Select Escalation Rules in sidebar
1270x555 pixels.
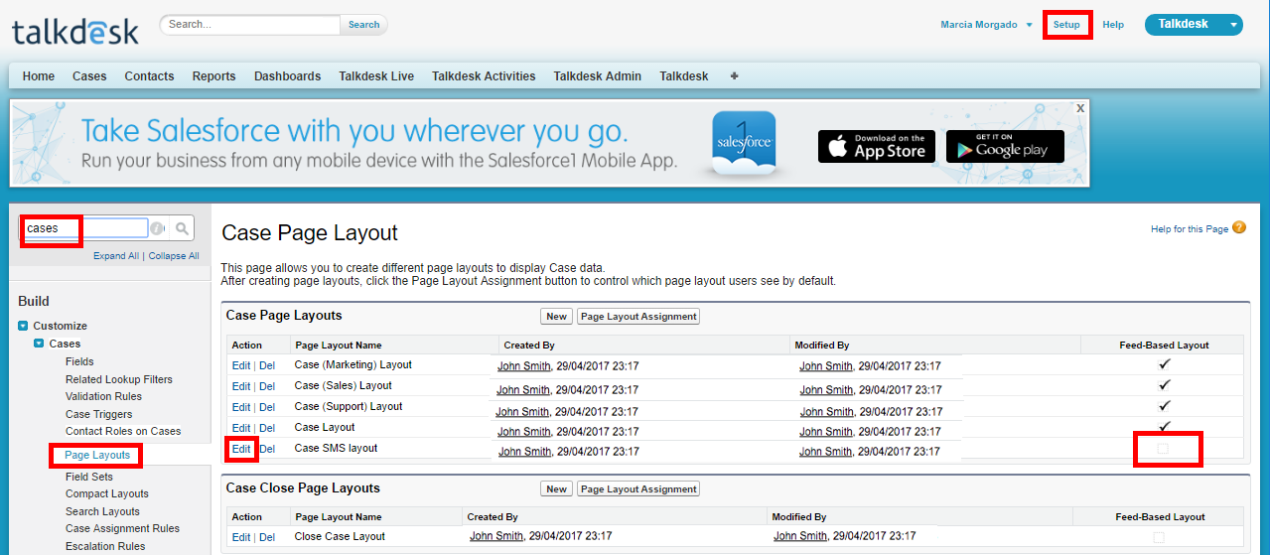coord(105,546)
